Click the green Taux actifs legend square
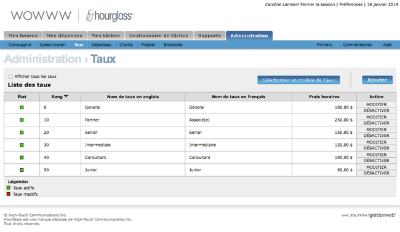The height and width of the screenshot is (232, 400). (x=9, y=188)
